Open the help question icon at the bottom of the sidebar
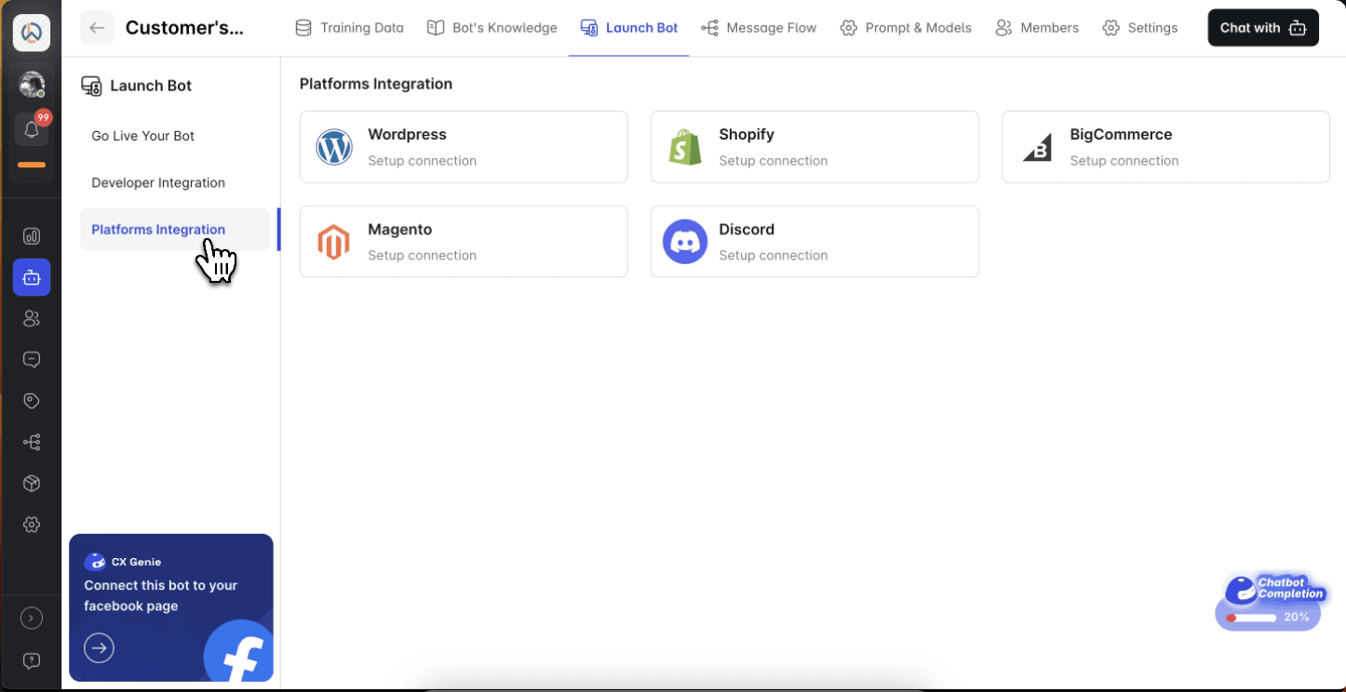This screenshot has height=692, width=1346. click(32, 660)
